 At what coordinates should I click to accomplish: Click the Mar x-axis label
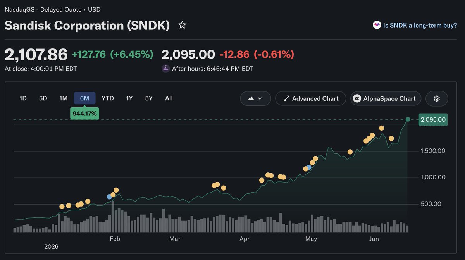pos(175,239)
